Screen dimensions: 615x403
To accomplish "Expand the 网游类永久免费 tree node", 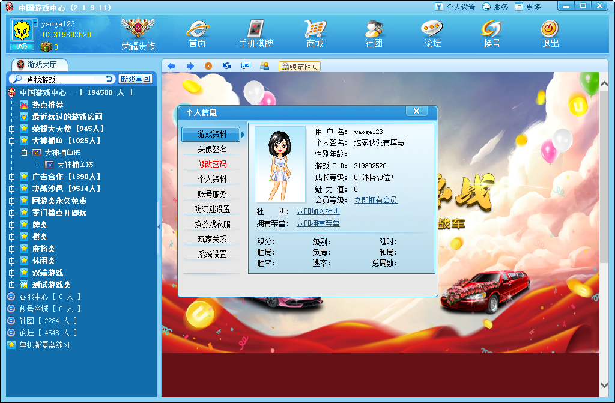I will [x=12, y=201].
